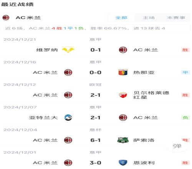Click the 胜 badge on Empoli match
192x169 pixels.
tap(185, 163)
